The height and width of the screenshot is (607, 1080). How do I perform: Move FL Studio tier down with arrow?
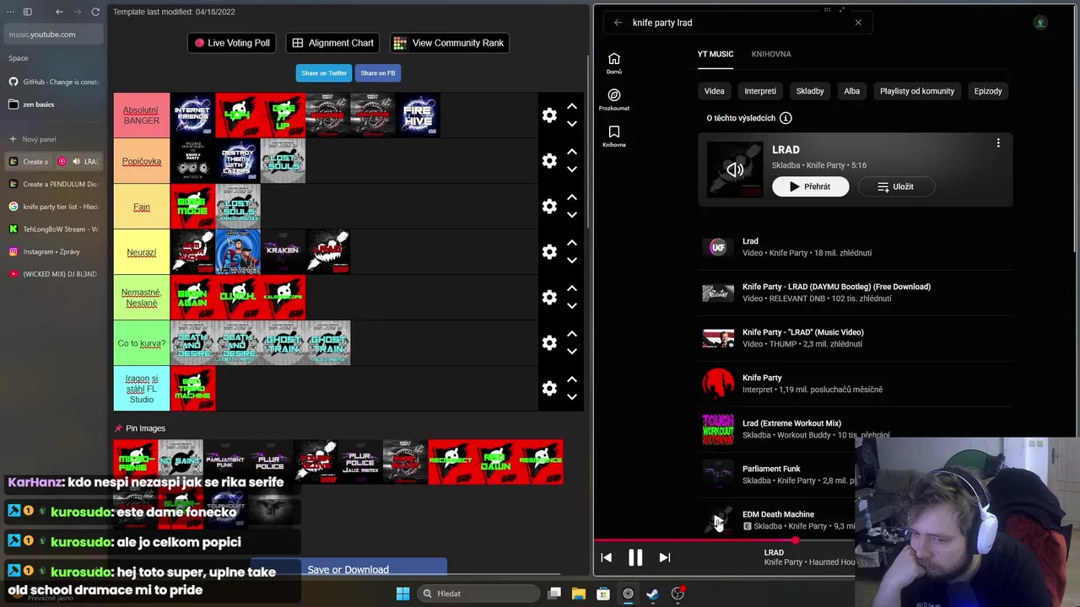tap(572, 397)
